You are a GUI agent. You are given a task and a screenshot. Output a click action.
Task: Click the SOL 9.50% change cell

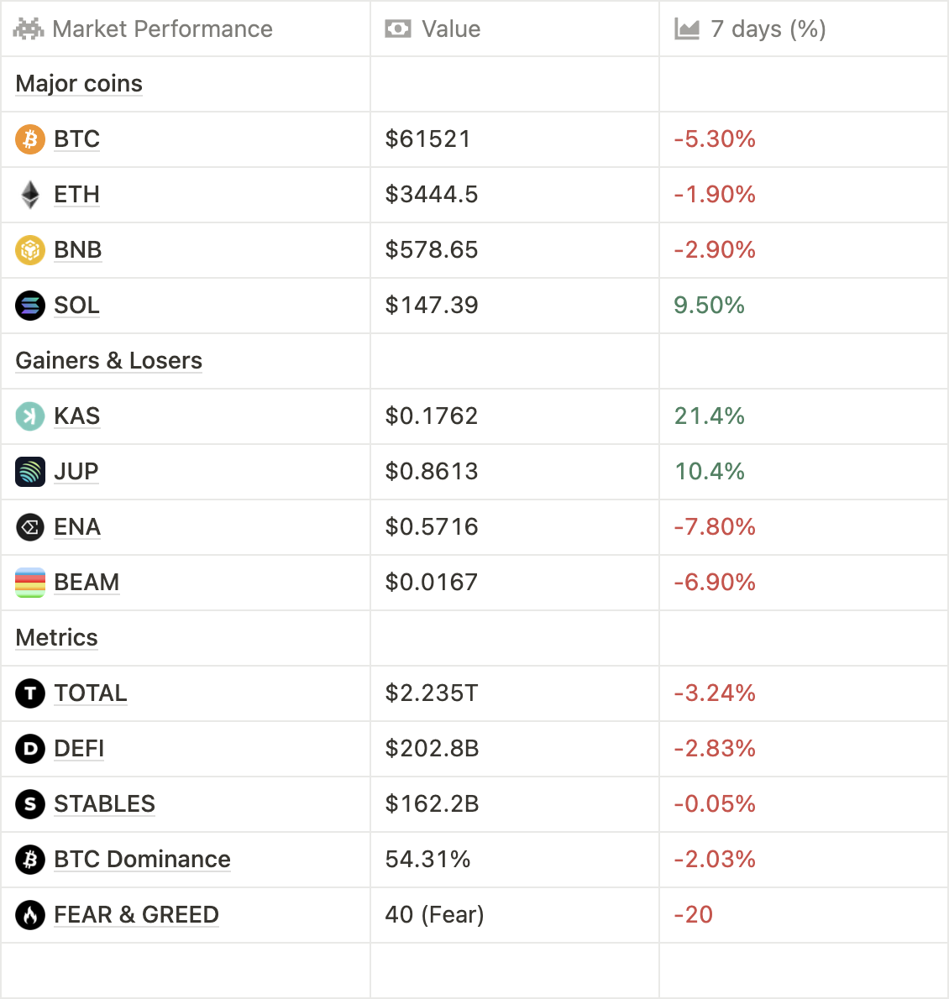(x=710, y=306)
